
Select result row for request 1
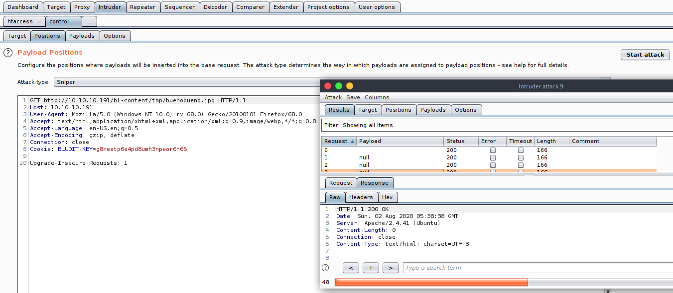pyautogui.click(x=489, y=157)
